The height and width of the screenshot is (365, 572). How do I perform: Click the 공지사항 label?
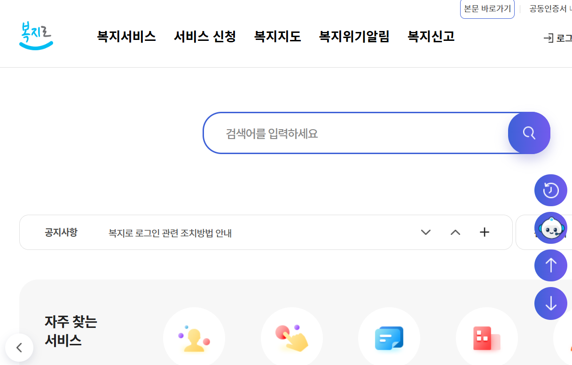[61, 232]
